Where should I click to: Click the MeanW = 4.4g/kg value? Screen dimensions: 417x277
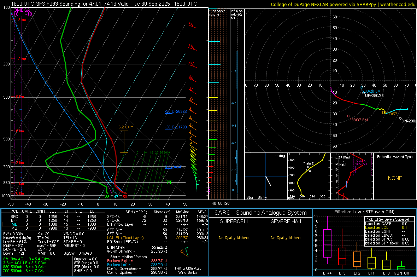tap(17, 238)
